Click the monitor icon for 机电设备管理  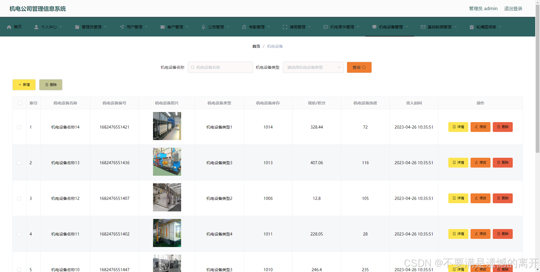[374, 27]
